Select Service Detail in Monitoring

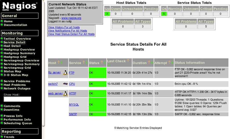point(14,42)
